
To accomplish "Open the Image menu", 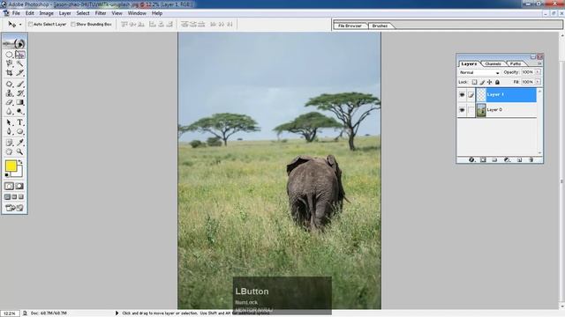I will click(x=46, y=13).
